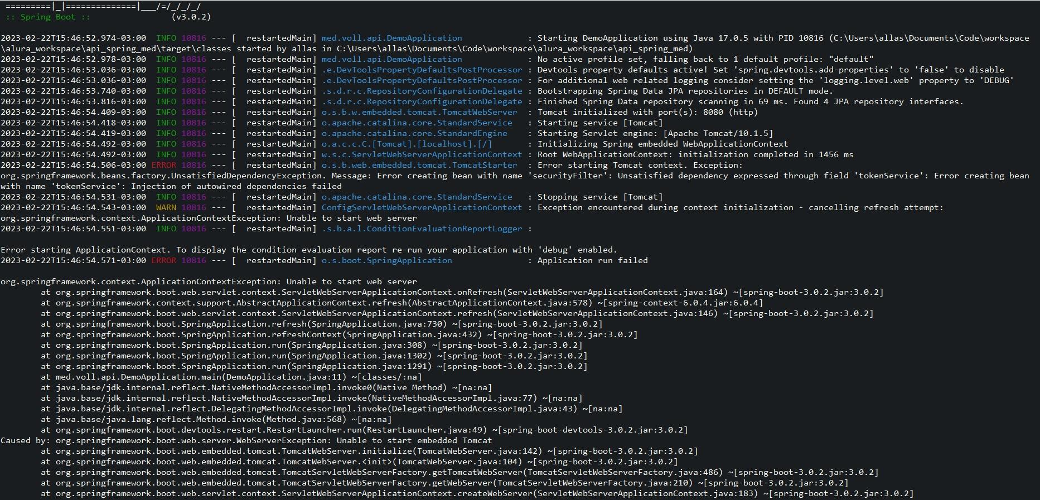Click the 'ConfigServletWebServerApplicationContext' logger name
The image size is (1040, 500).
point(422,207)
